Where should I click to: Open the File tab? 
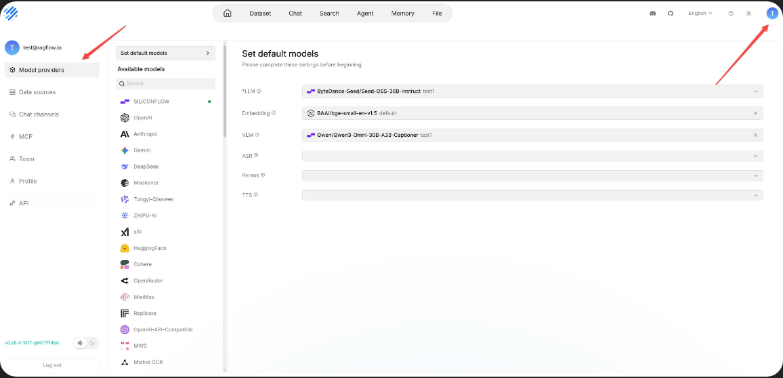pyautogui.click(x=437, y=14)
